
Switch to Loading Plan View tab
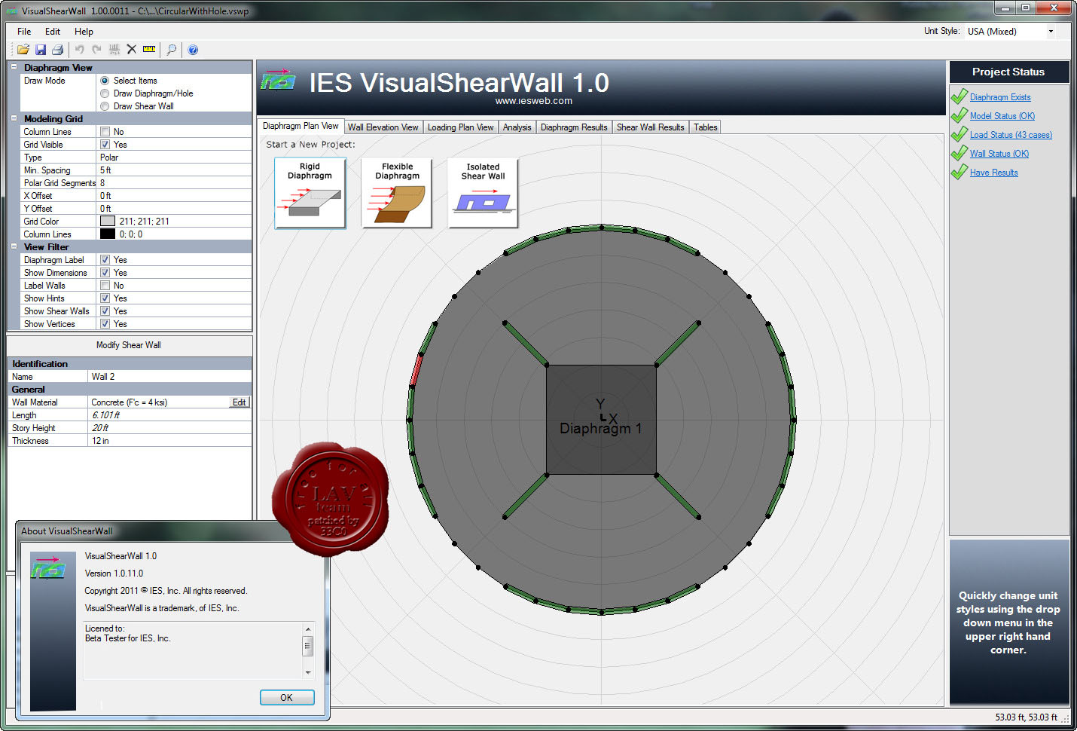coord(460,127)
